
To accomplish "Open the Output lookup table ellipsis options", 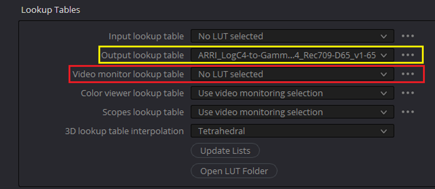I will [408, 55].
